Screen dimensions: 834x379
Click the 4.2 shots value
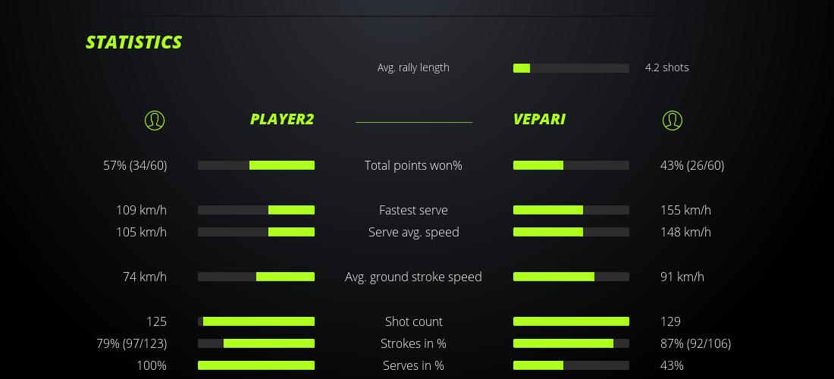click(667, 67)
